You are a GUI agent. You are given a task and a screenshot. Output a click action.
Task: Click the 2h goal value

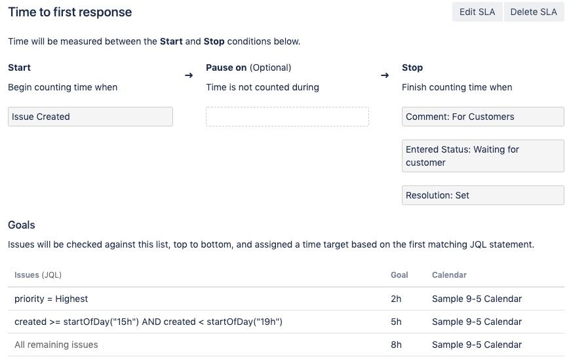click(x=396, y=299)
